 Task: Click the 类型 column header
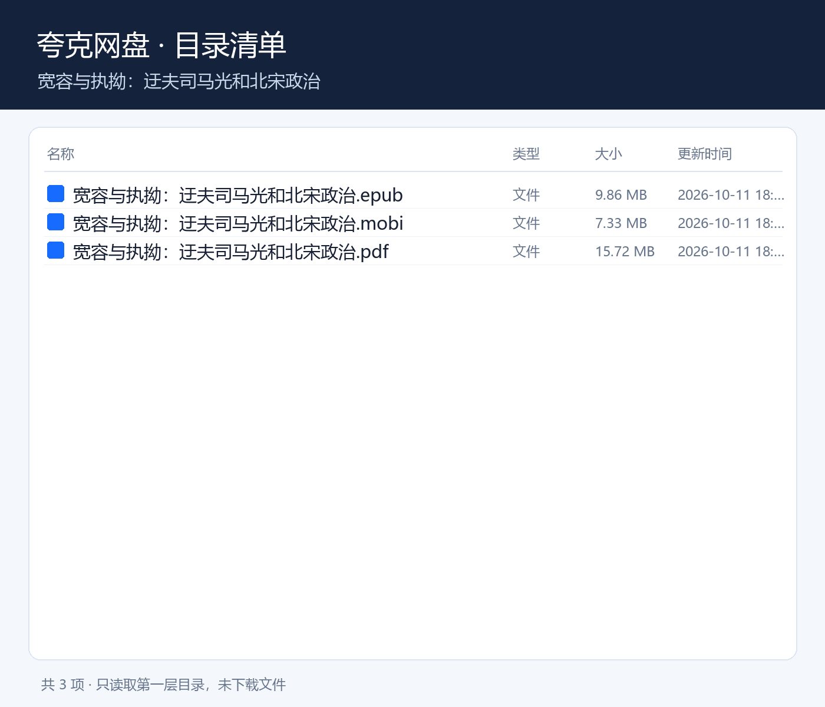(526, 154)
